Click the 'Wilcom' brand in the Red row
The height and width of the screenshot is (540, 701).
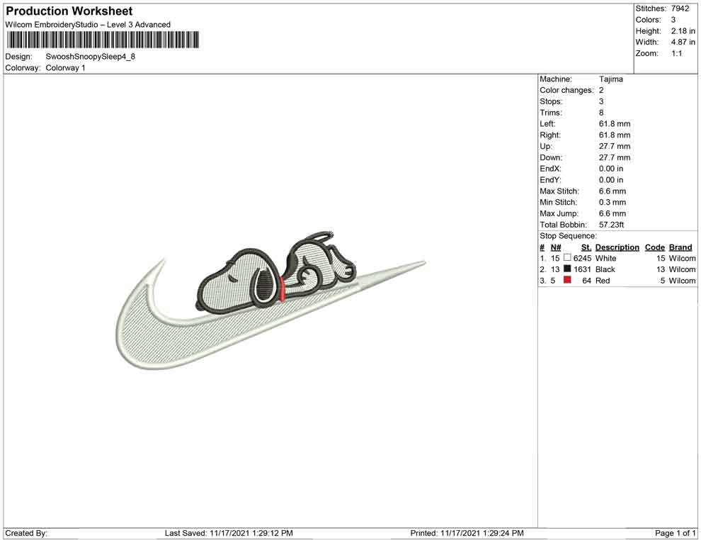(x=682, y=281)
